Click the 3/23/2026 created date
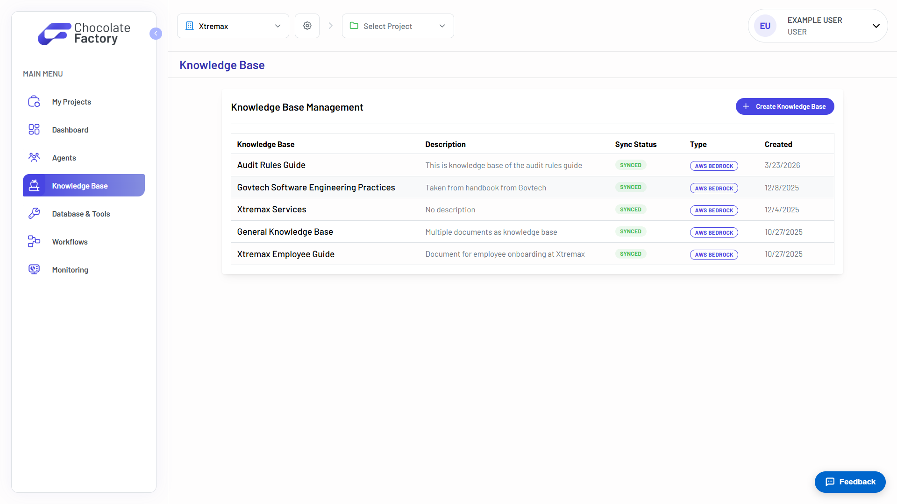 point(782,165)
